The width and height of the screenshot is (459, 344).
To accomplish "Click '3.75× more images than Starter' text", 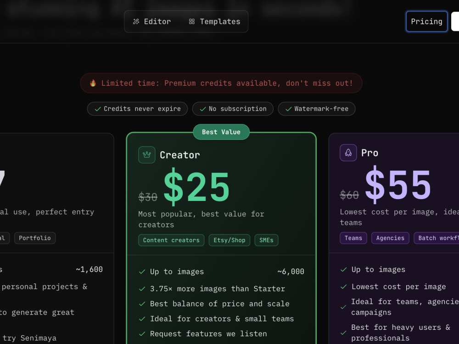I will (218, 289).
